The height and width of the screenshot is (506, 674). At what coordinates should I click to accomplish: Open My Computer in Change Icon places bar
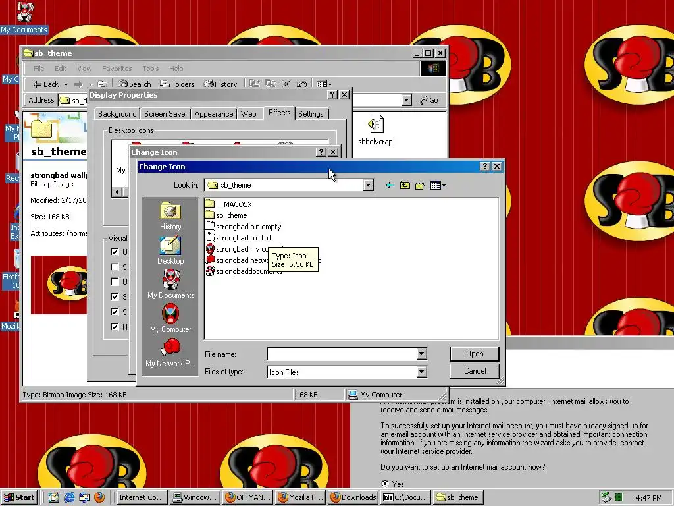click(170, 318)
